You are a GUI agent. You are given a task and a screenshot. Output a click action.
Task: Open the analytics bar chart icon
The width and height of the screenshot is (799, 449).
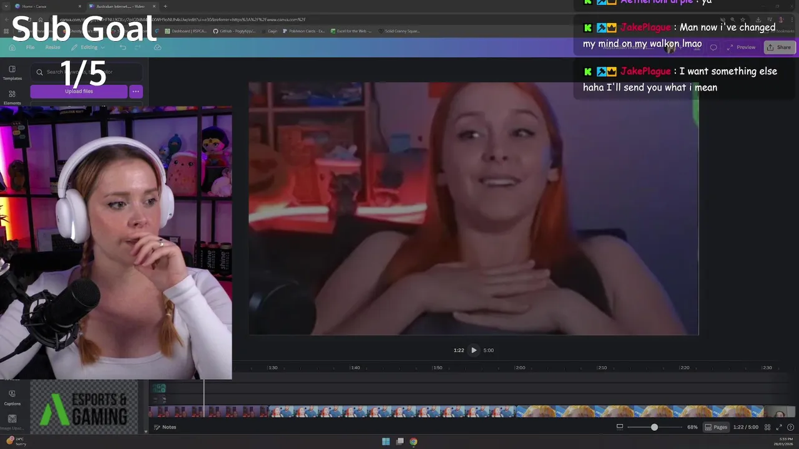(x=697, y=47)
